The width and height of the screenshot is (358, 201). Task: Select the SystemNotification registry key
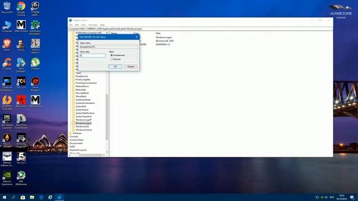click(85, 113)
